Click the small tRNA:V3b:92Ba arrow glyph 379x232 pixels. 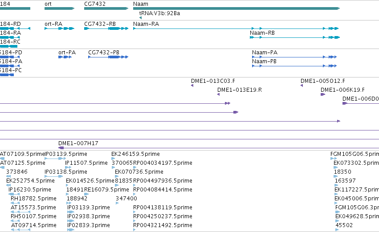click(140, 18)
